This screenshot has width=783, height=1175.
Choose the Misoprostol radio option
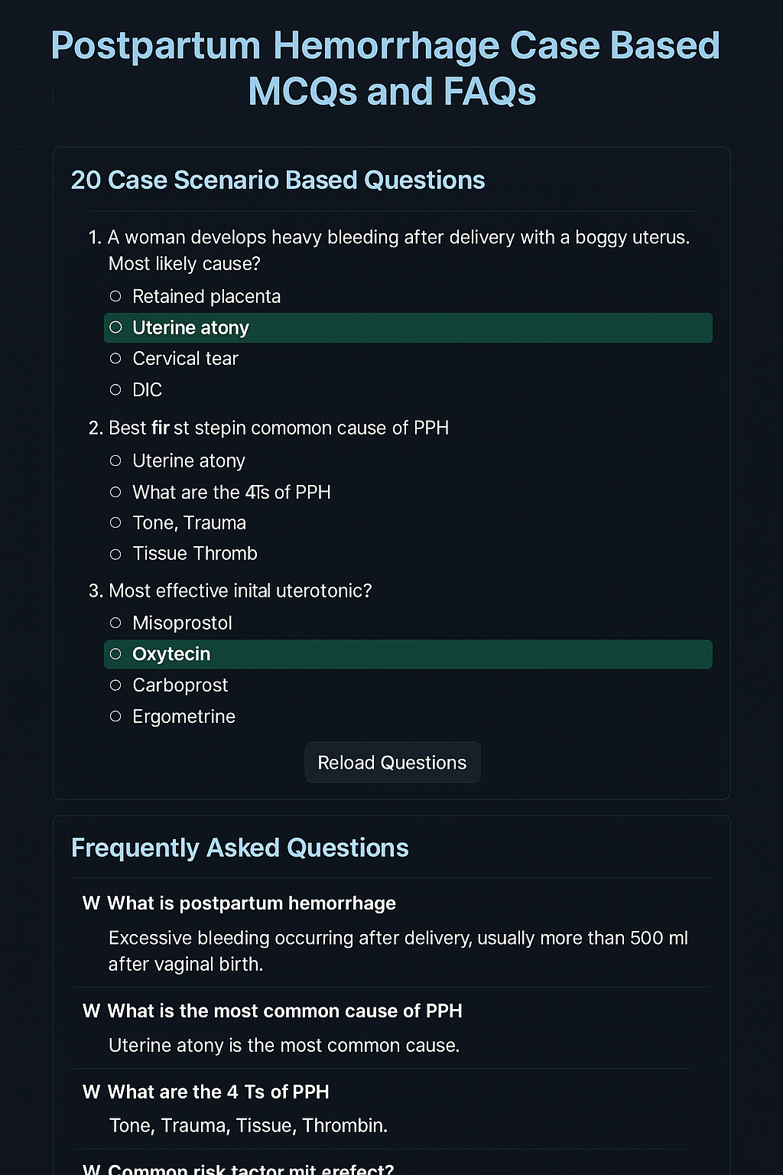(x=115, y=623)
